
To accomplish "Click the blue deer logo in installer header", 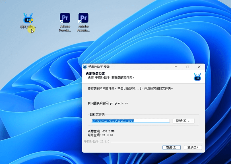I will pos(197,77).
